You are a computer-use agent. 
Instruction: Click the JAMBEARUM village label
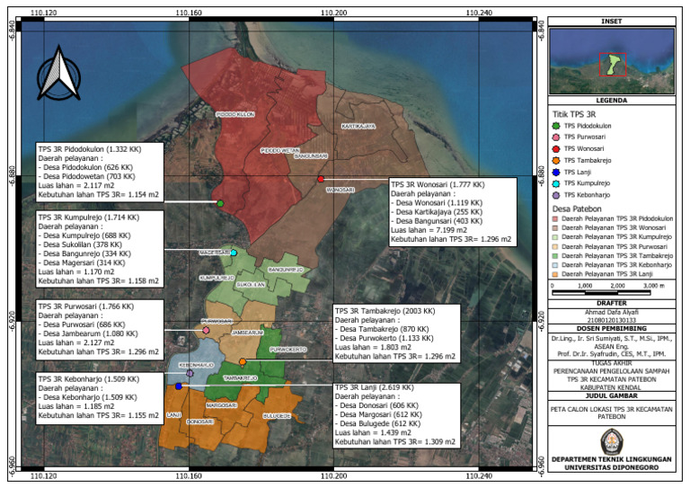pos(247,333)
